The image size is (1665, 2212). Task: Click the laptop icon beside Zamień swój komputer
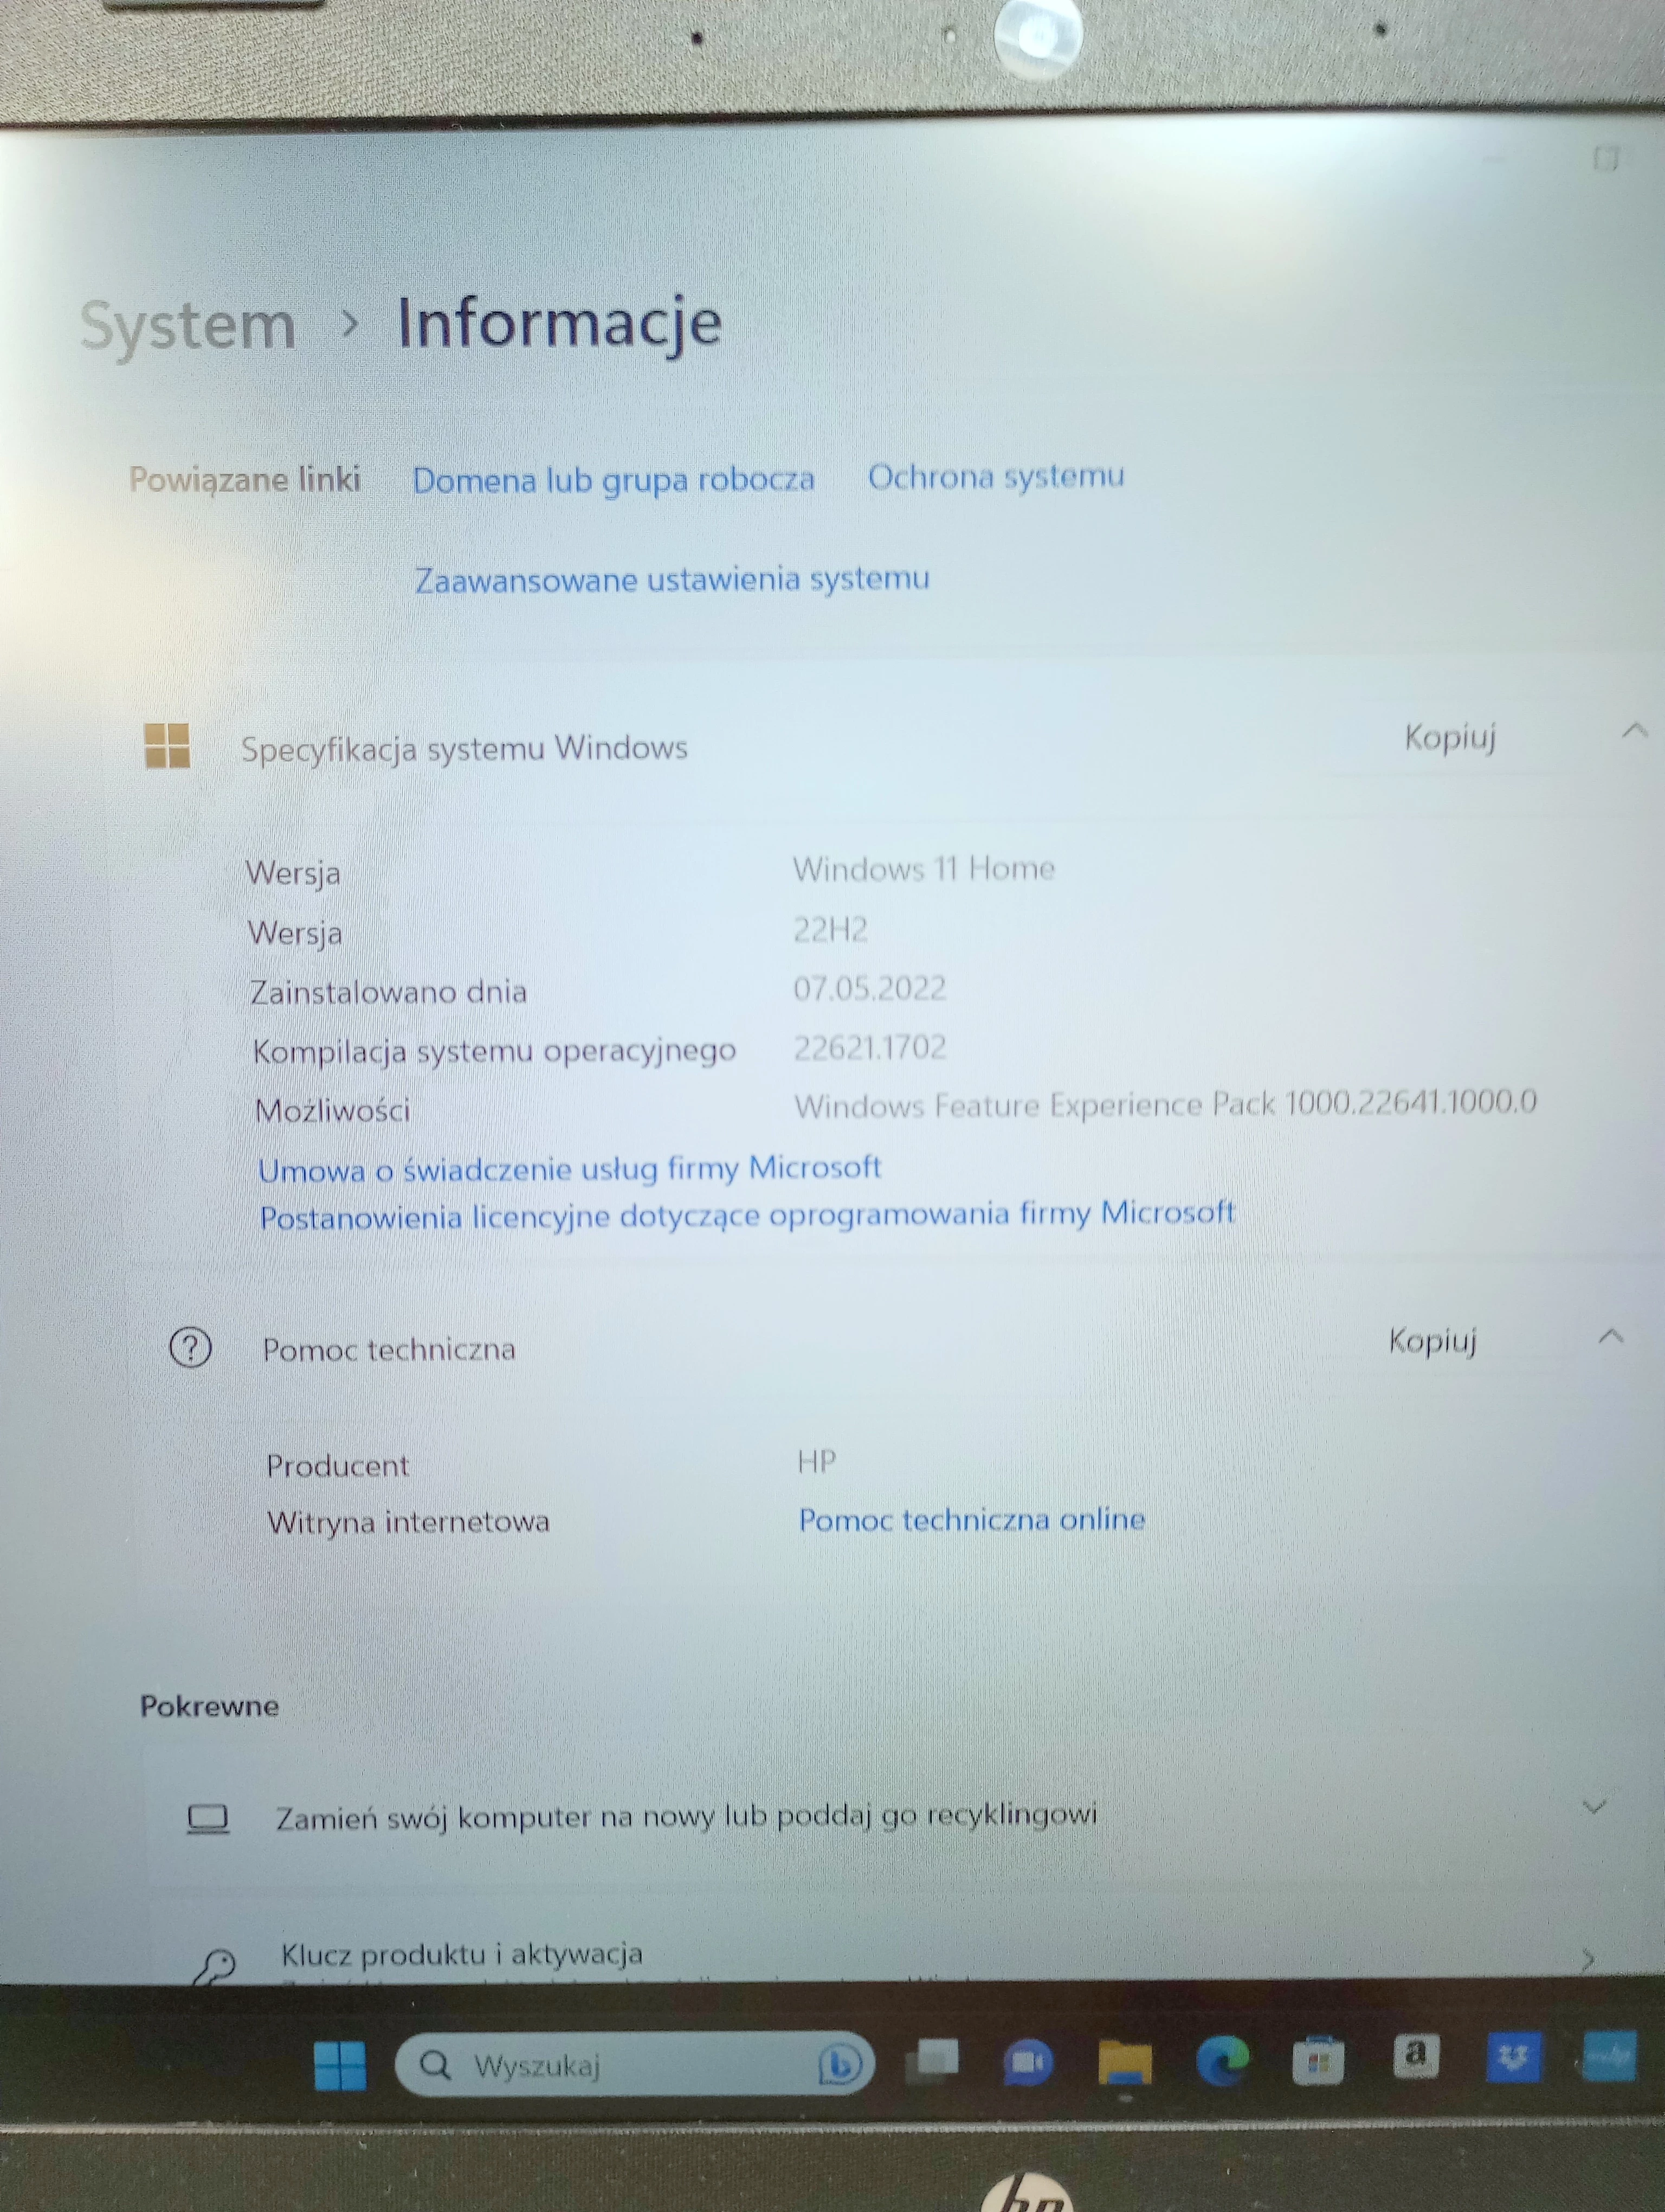click(x=208, y=1818)
